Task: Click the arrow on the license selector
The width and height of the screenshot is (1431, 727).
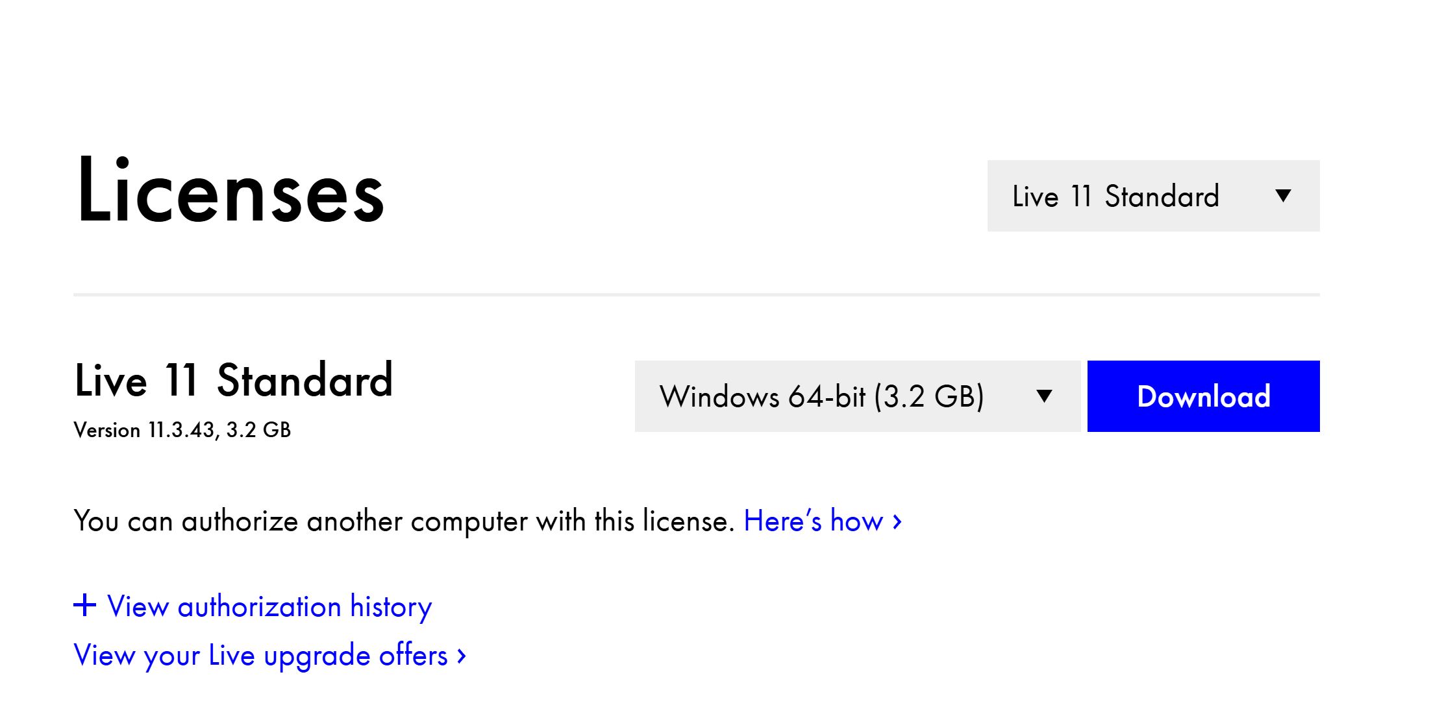Action: 1282,196
